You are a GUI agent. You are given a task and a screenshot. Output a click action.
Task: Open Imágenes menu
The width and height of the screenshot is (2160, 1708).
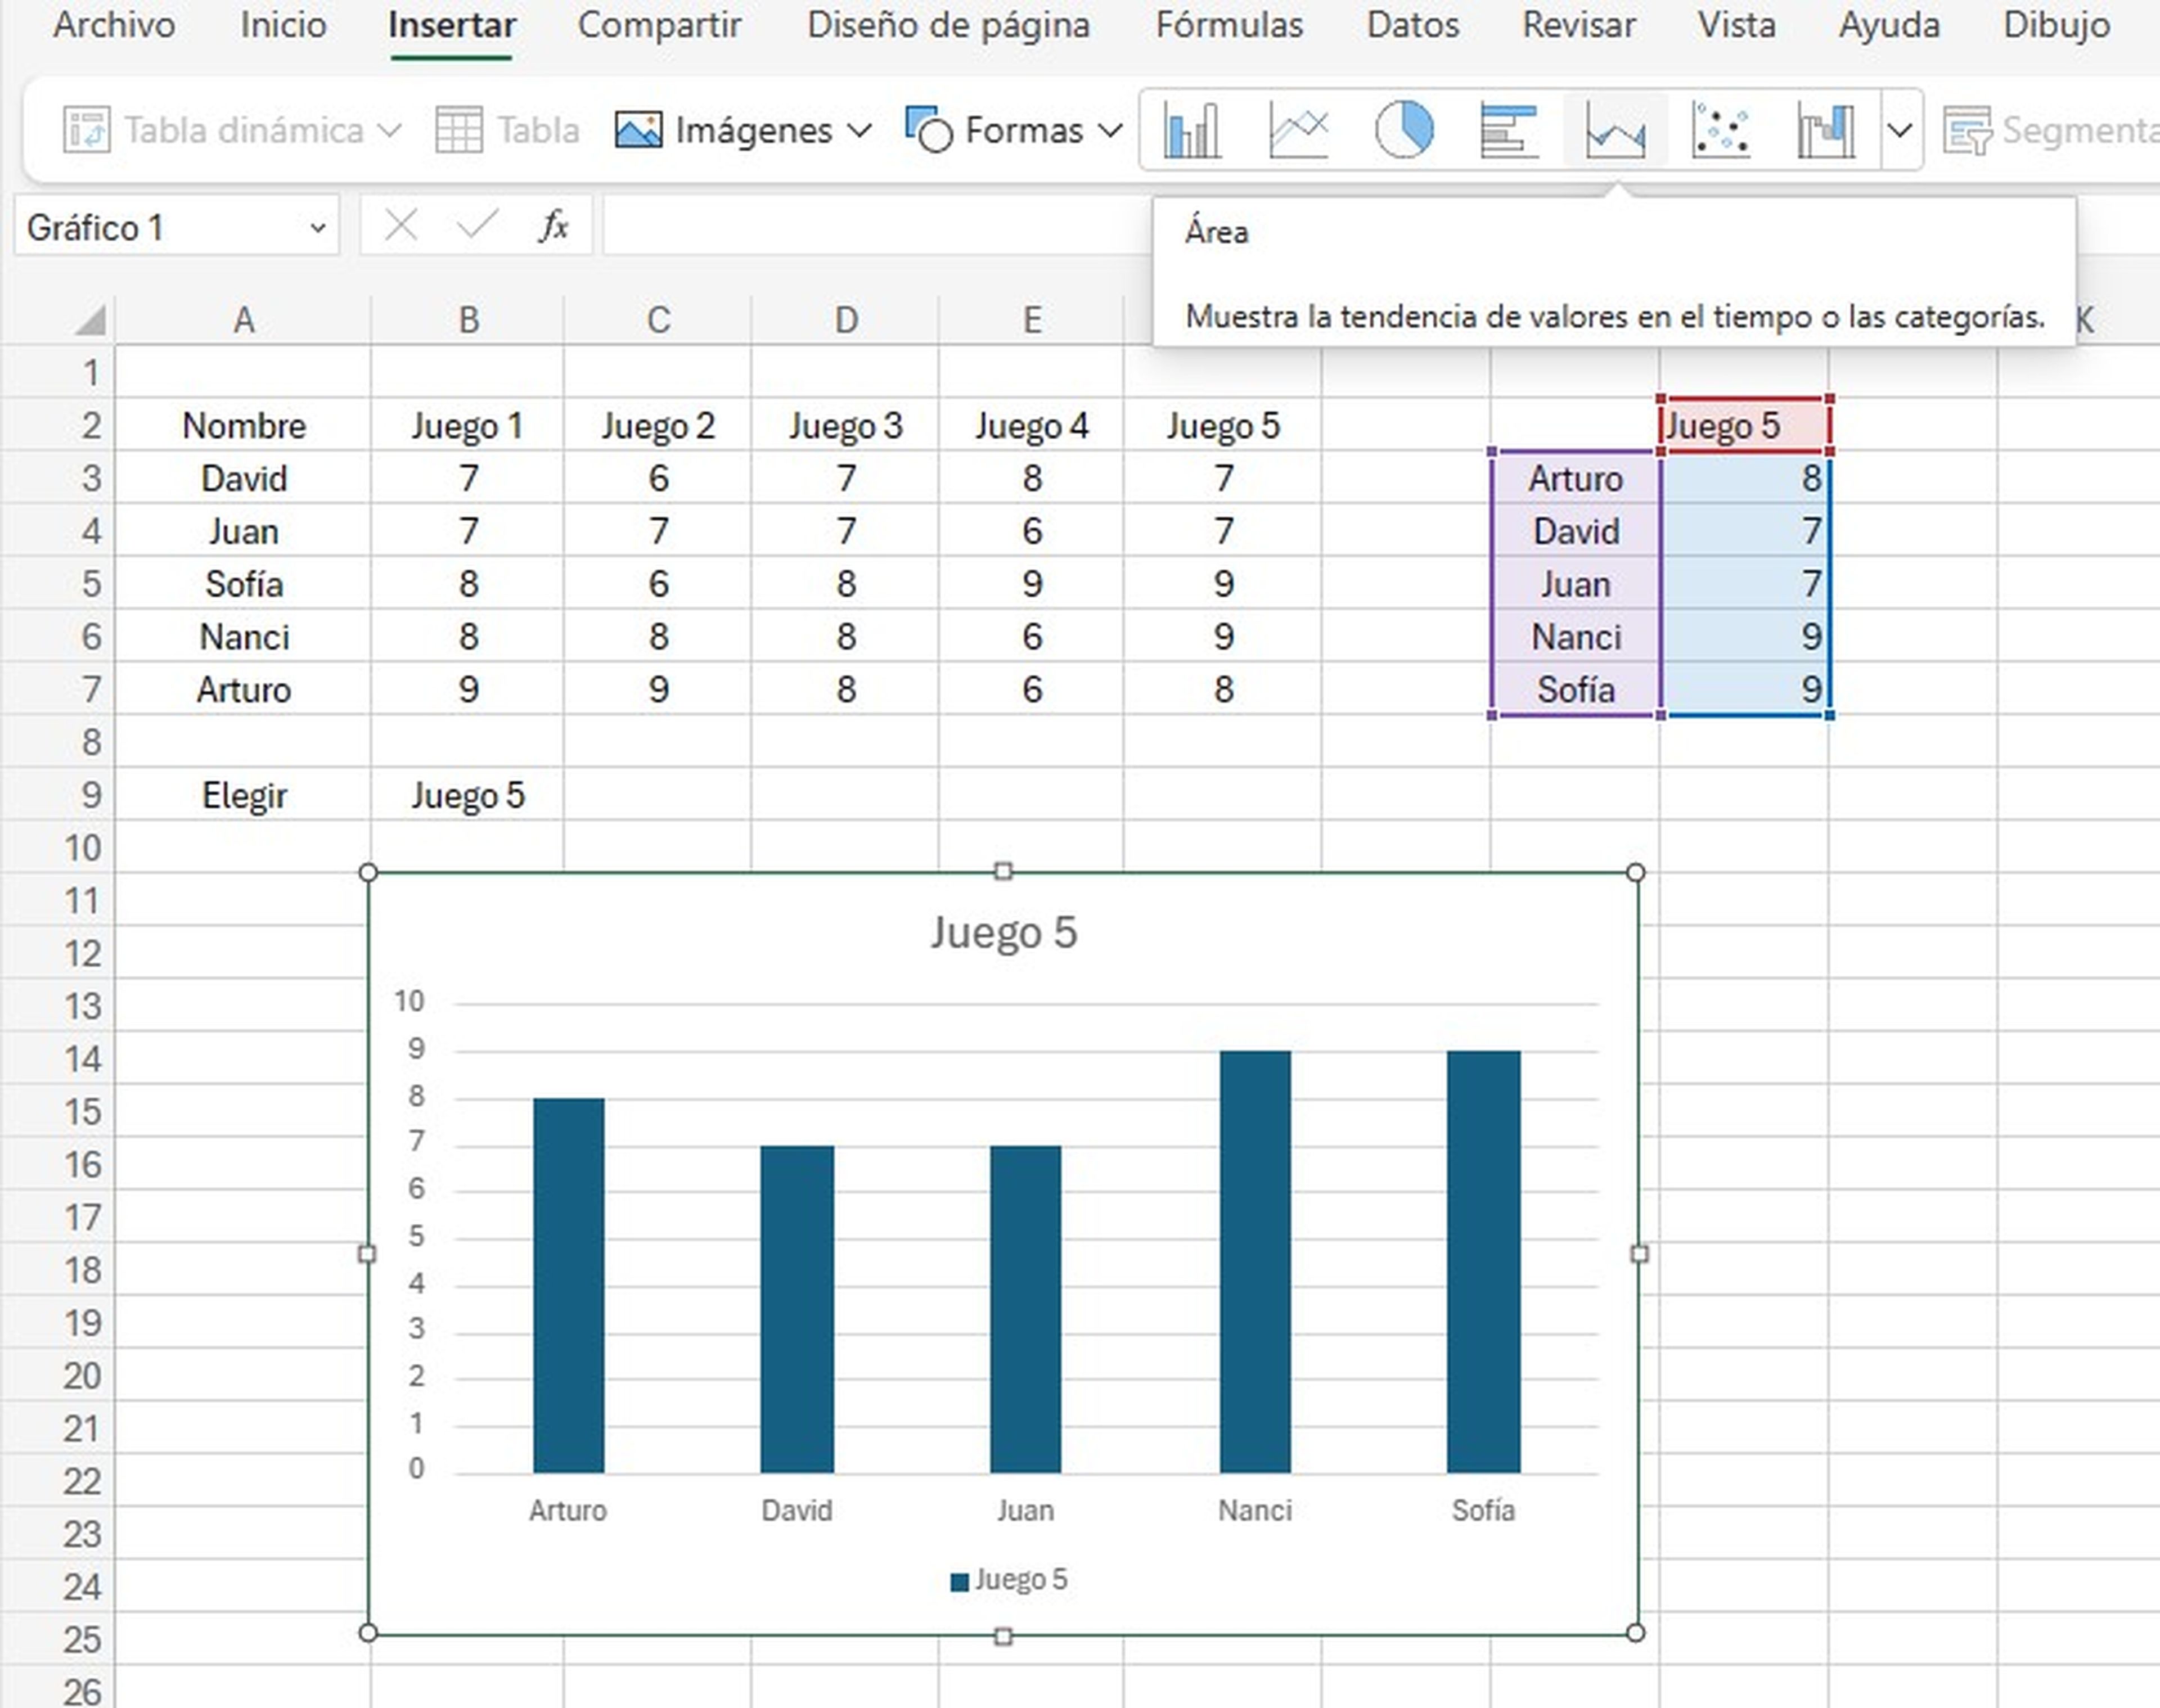pos(743,130)
